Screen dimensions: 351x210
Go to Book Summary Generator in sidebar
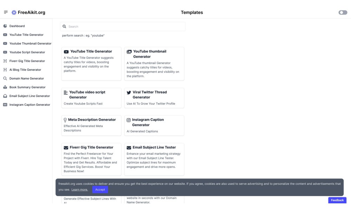(x=27, y=87)
